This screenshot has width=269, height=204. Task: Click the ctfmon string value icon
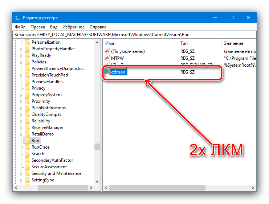click(107, 72)
